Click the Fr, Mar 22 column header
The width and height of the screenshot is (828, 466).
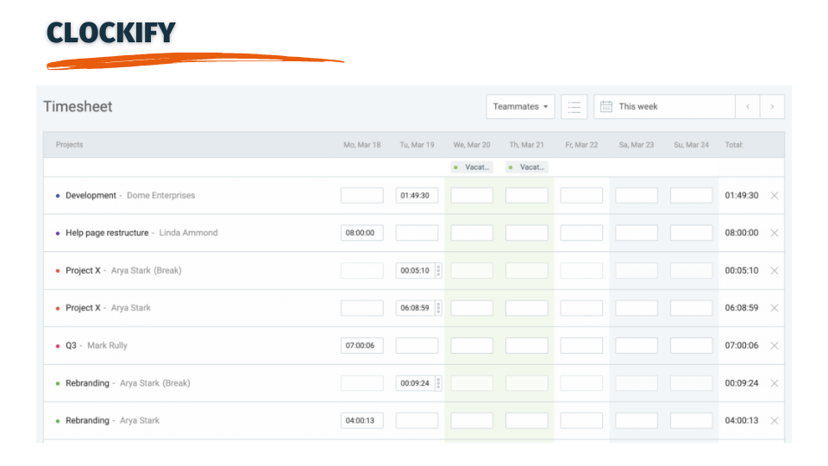581,145
